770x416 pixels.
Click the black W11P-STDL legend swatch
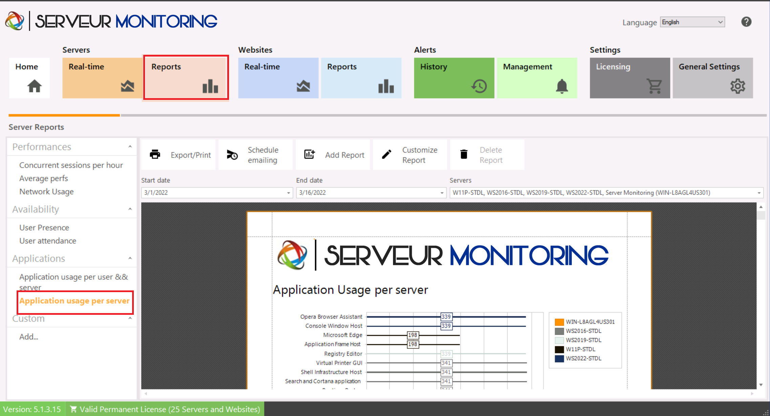(559, 349)
